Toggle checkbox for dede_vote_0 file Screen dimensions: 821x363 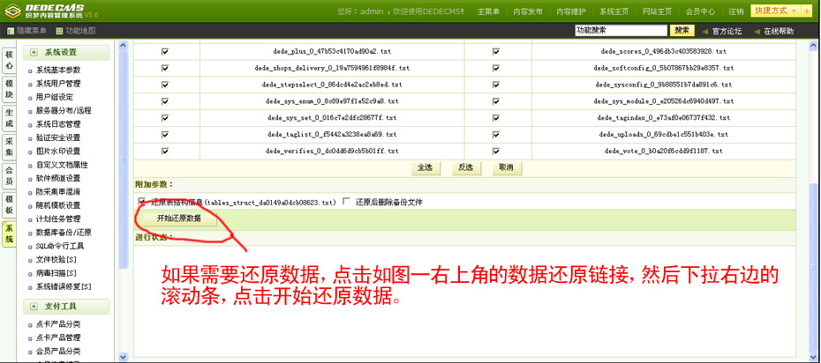tap(495, 151)
